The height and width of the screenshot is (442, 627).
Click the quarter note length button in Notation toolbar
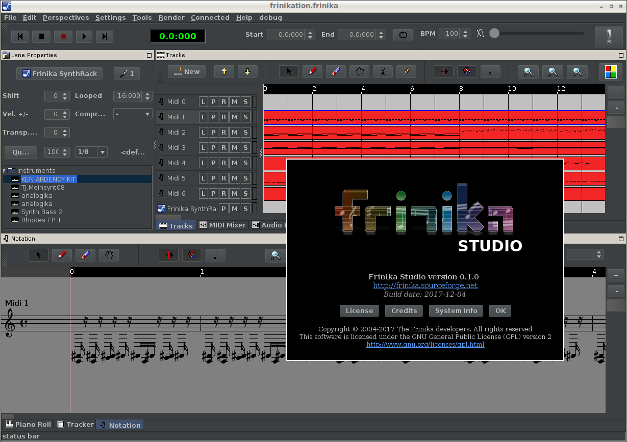click(x=215, y=254)
